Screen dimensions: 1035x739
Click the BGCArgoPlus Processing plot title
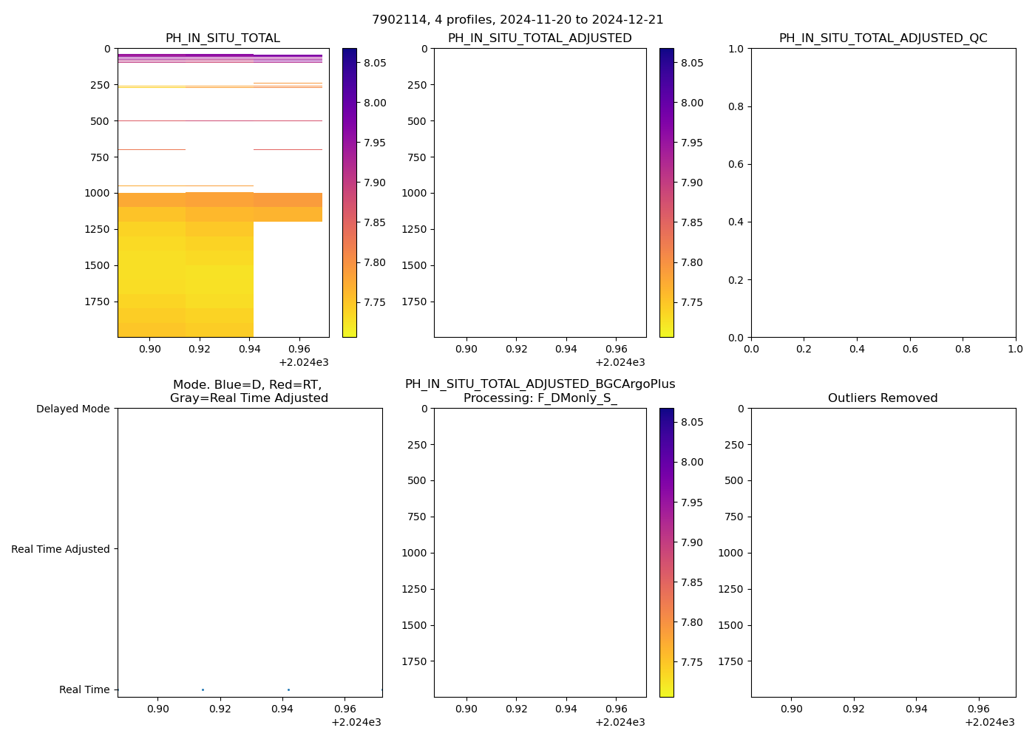coord(540,392)
